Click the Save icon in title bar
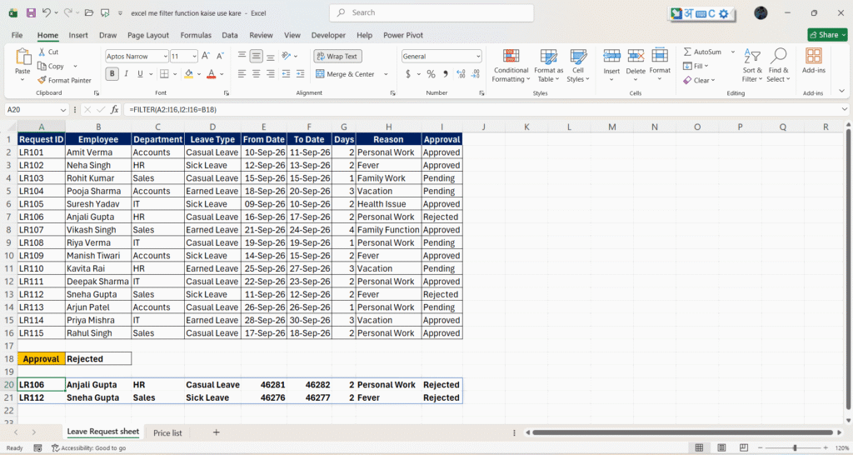The width and height of the screenshot is (853, 455). (31, 13)
